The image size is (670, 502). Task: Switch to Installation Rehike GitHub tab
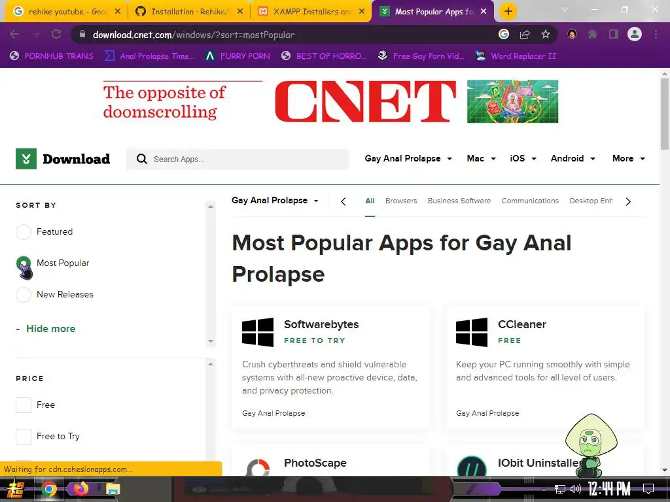click(x=189, y=11)
